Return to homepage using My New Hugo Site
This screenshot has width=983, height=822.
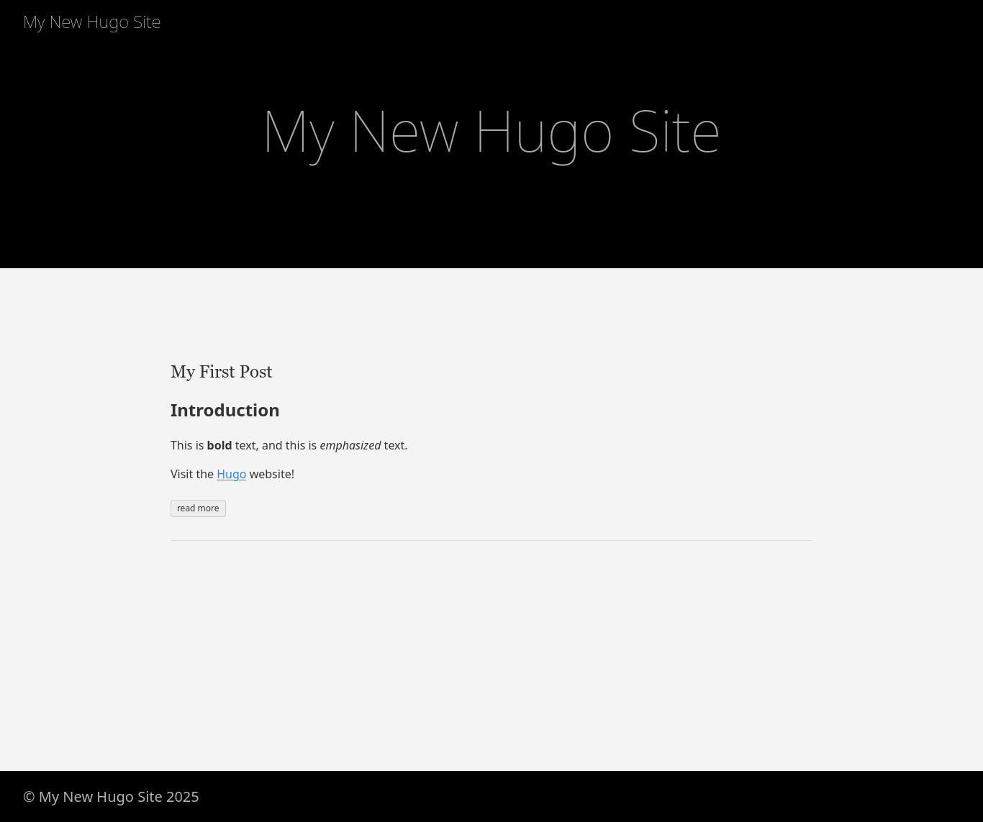(91, 22)
